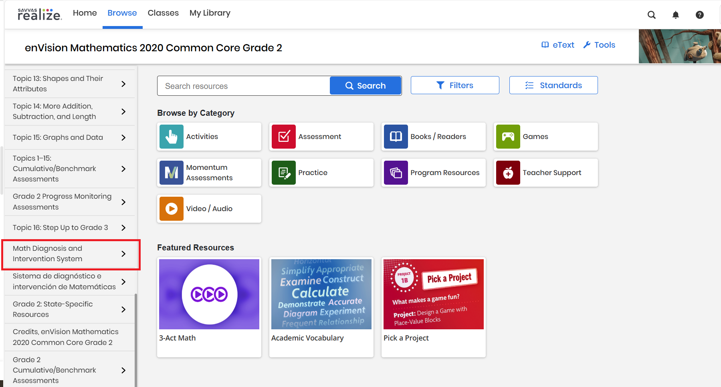Click the orange Video / Audio play icon
This screenshot has height=387, width=721.
(x=172, y=209)
